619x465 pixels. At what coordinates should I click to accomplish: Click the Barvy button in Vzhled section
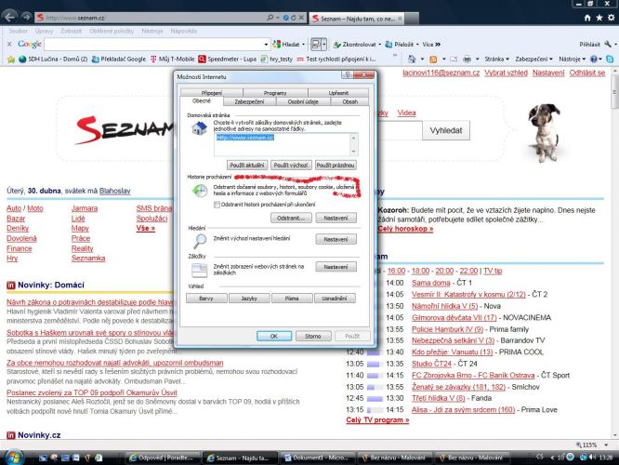(206, 299)
